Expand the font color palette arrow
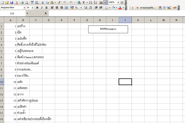 pyautogui.click(x=123, y=8)
